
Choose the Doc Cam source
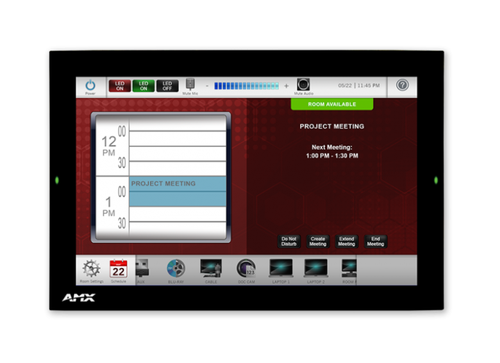coord(246,268)
